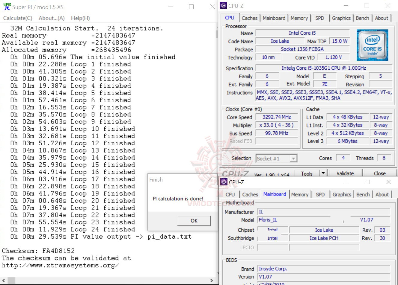Click the Super PI app icon in title bar
398x285 pixels.
click(7, 7)
